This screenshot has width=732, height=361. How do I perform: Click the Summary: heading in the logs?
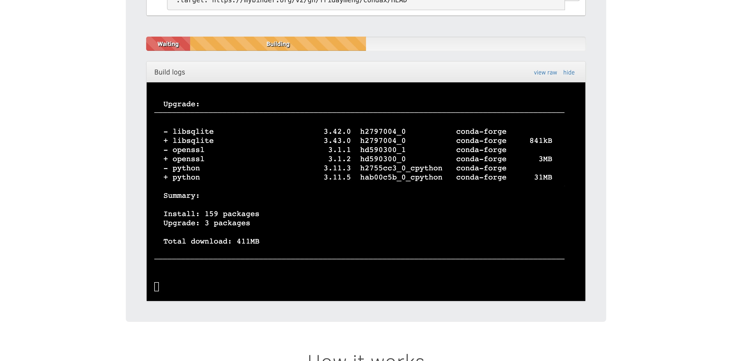pos(181,195)
